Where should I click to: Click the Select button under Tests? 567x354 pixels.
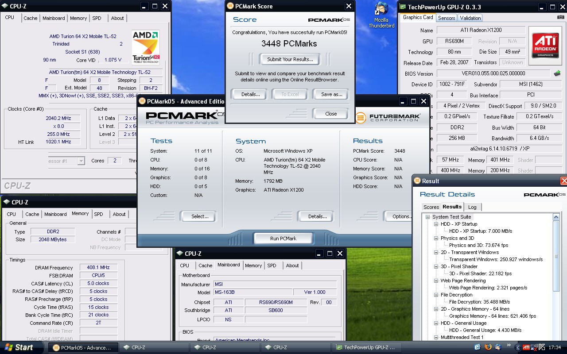coord(200,216)
